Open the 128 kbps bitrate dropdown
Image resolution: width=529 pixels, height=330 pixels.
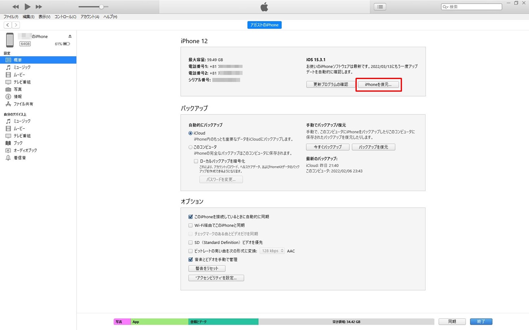coord(272,251)
